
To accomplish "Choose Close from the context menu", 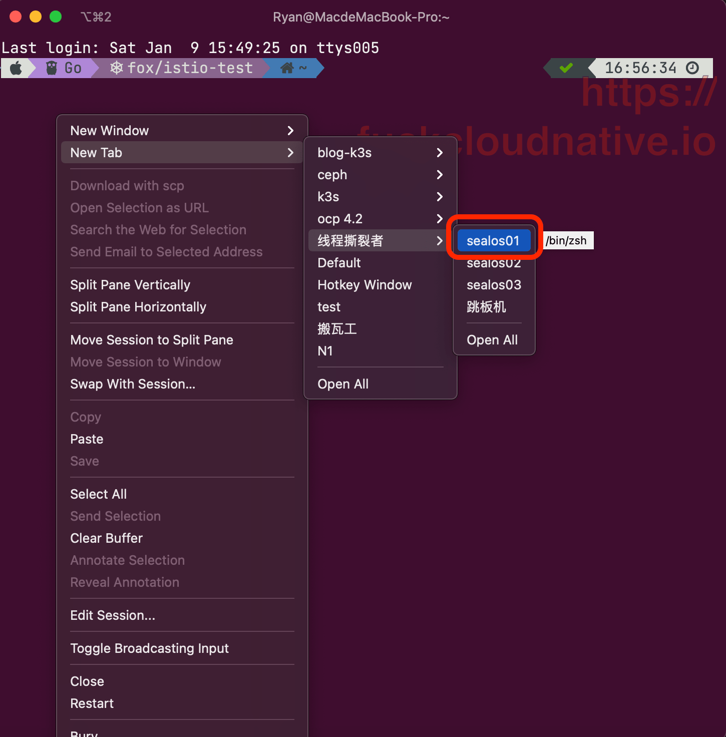I will pos(182,681).
